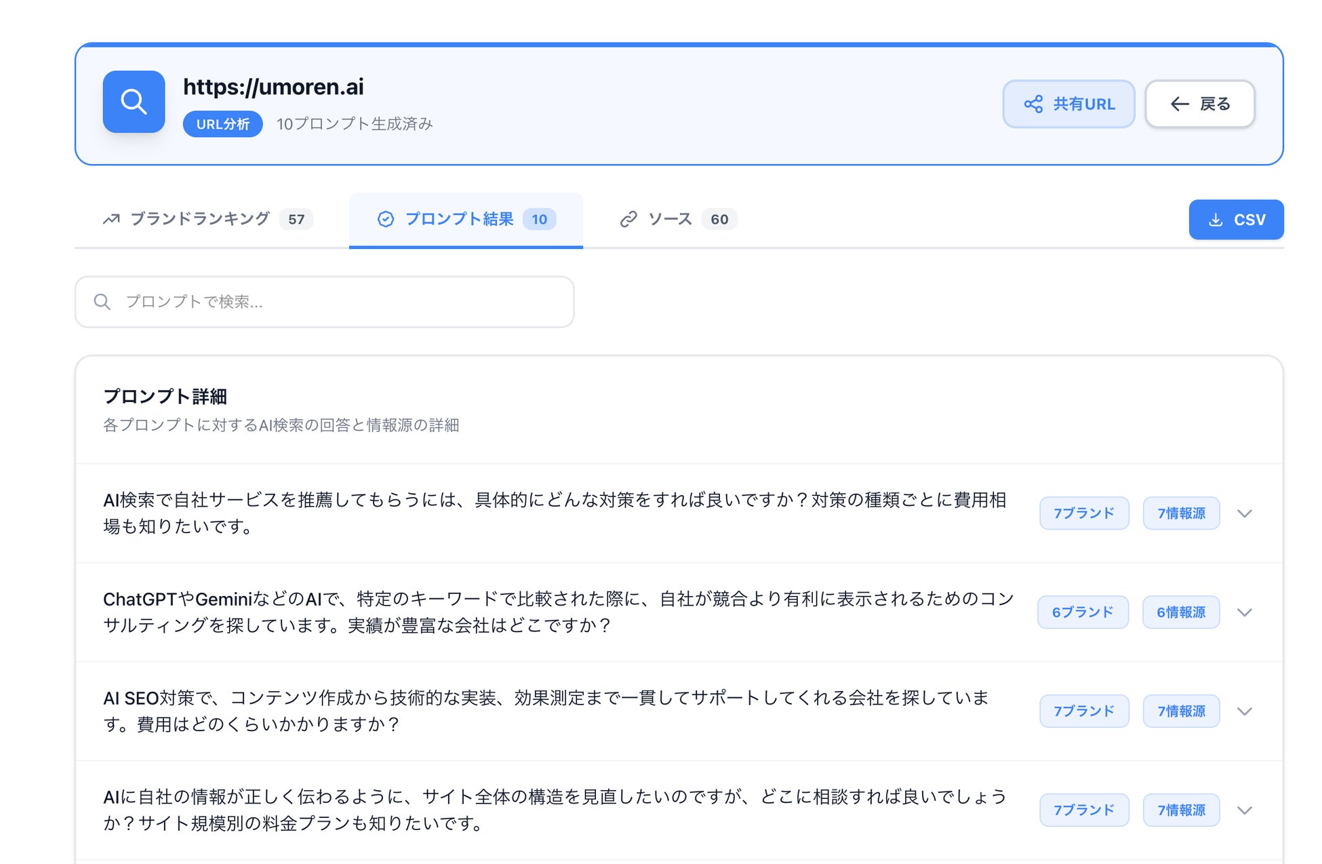The width and height of the screenshot is (1322, 864).
Task: Click the search icon in prompt search box
Action: tap(102, 302)
